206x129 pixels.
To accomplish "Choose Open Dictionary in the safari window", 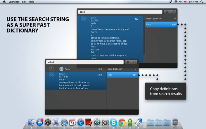I will click(x=123, y=69).
